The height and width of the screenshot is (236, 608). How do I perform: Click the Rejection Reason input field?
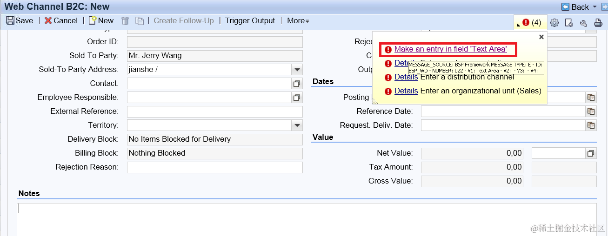point(215,167)
